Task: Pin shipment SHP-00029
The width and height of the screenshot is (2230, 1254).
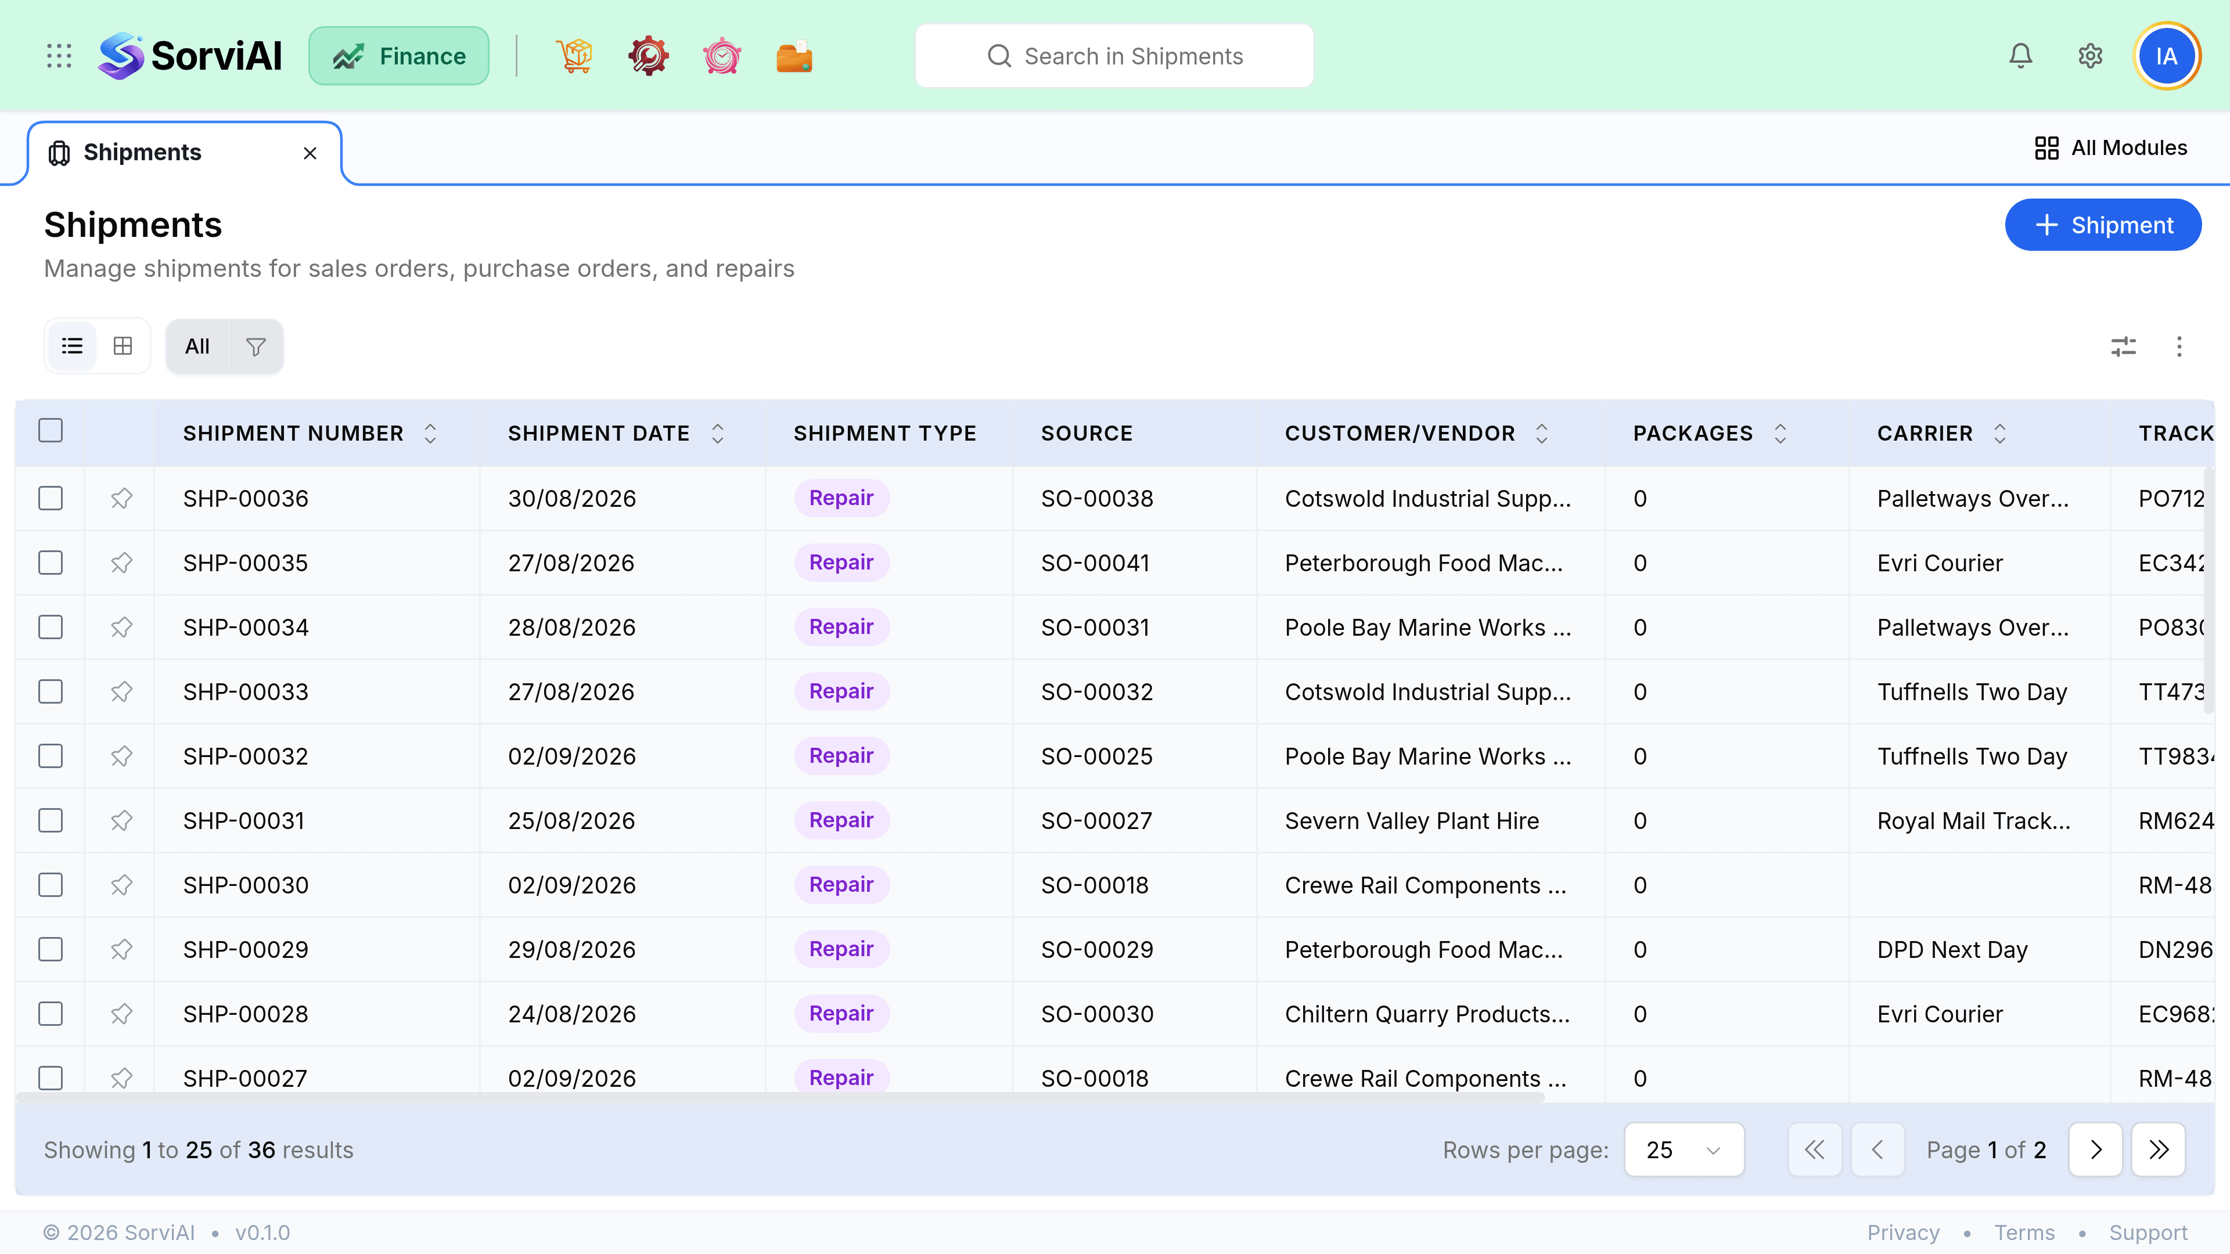Action: (x=121, y=949)
